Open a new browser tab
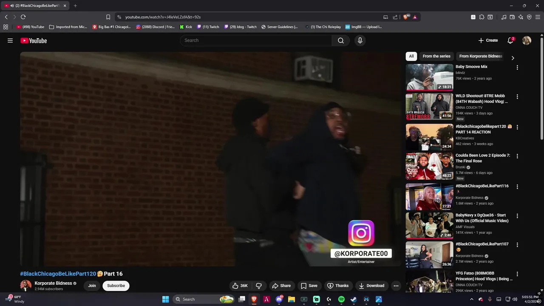Viewport: 544px width, 306px height. (75, 6)
